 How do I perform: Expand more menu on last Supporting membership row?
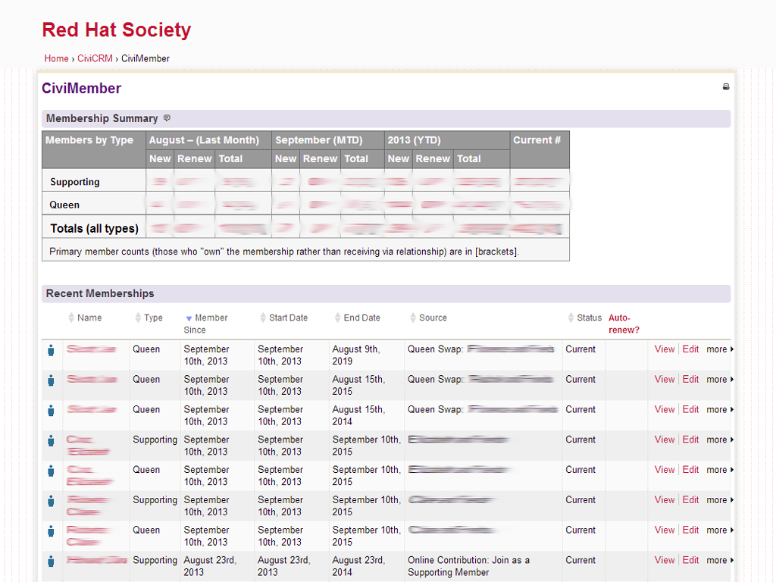coord(715,562)
